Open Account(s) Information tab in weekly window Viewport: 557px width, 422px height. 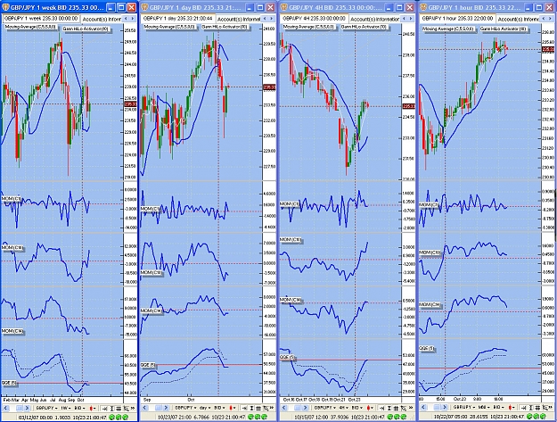tap(101, 19)
